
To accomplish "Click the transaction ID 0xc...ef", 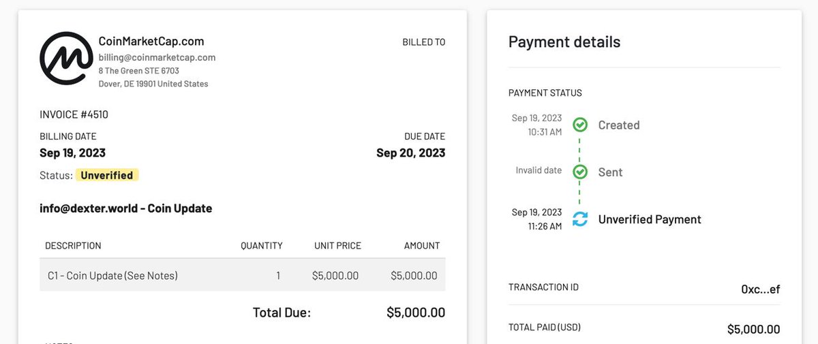I will pyautogui.click(x=760, y=289).
